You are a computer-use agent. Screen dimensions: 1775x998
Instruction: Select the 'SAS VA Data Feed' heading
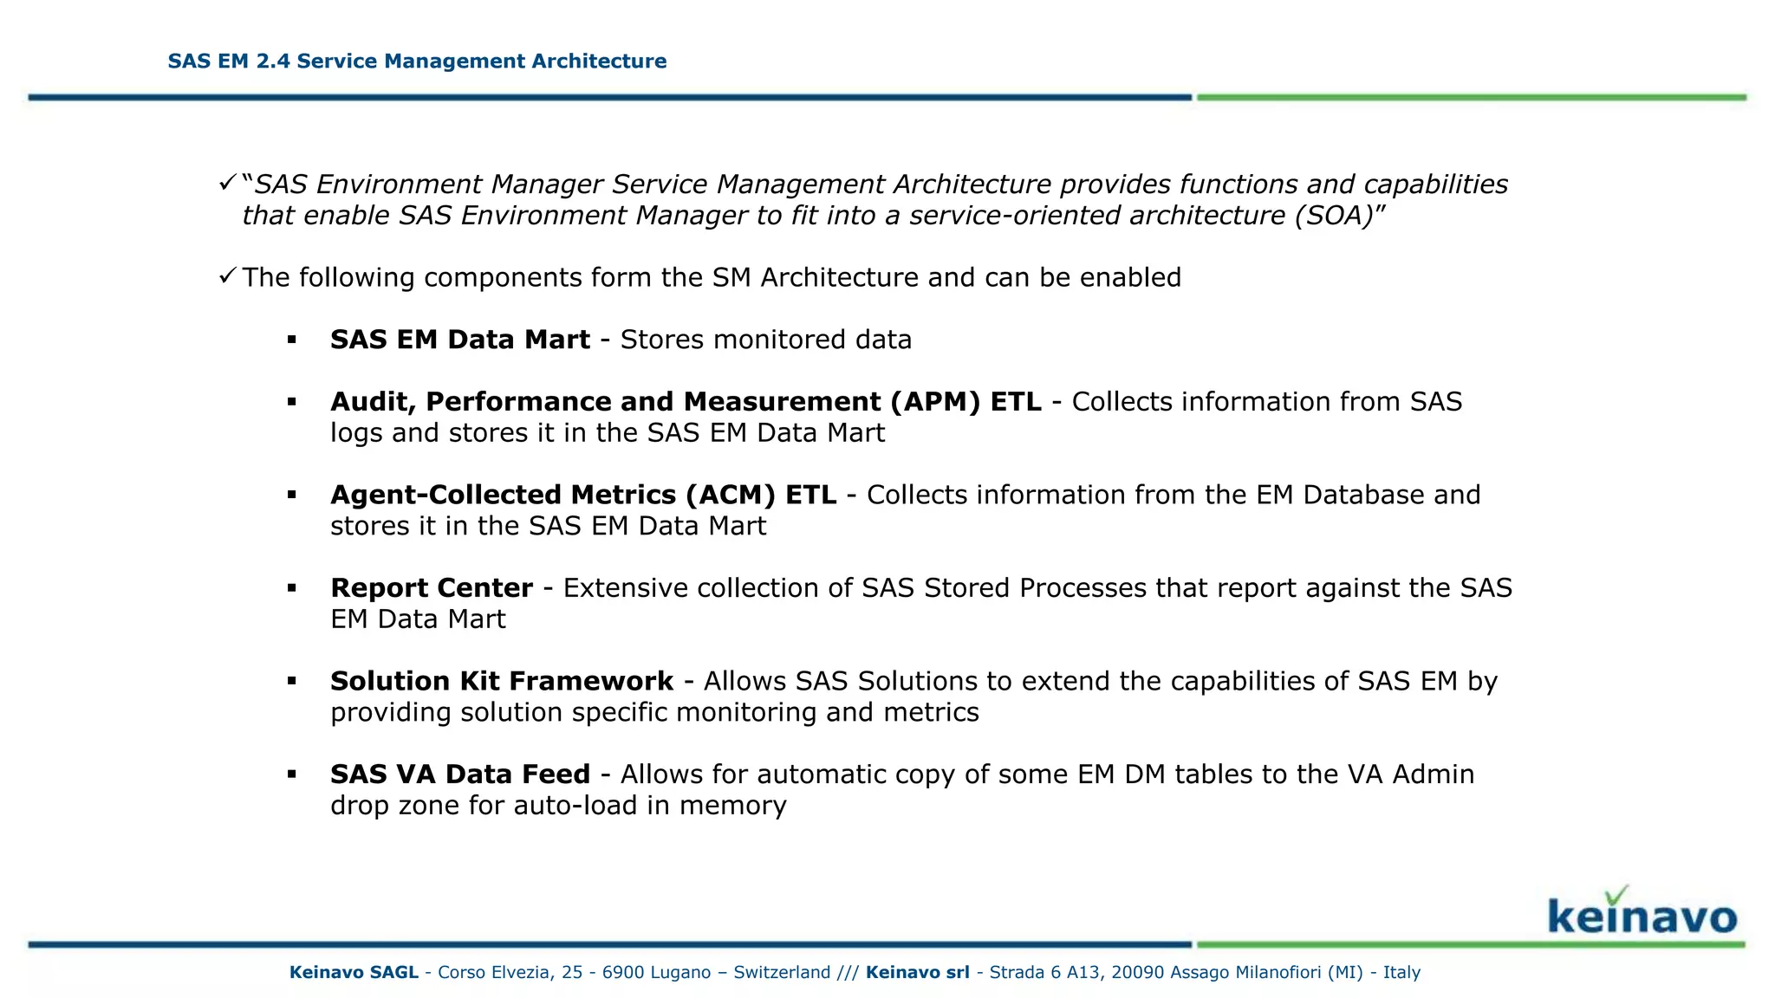point(460,774)
